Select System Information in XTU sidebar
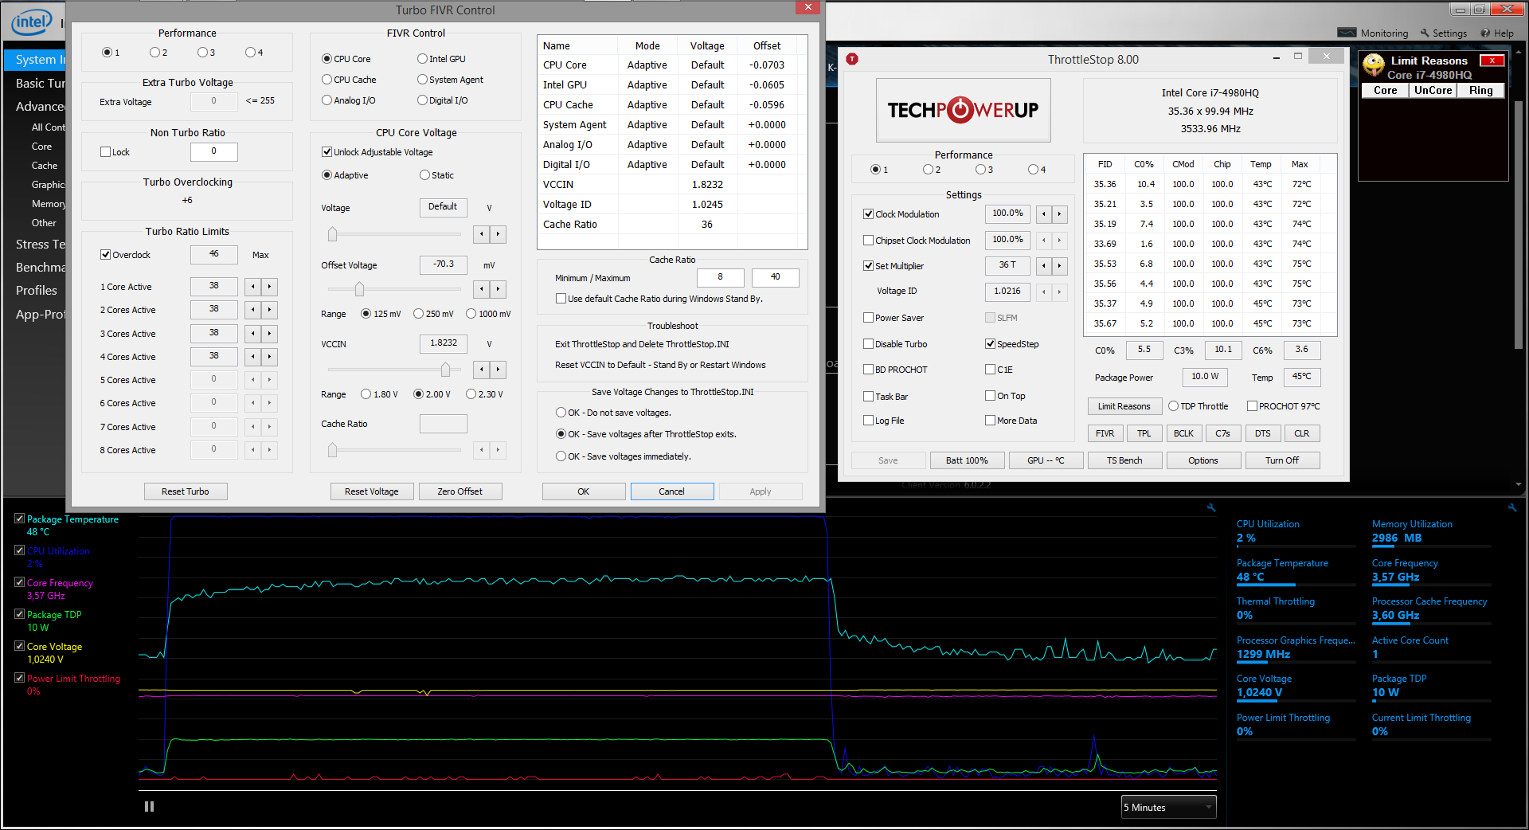Screen dimensions: 1529x830 (x=36, y=60)
